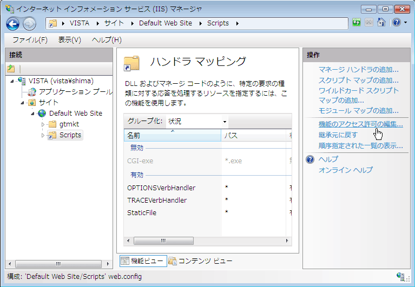415x287 pixels.
Task: Click the connection icon in 接続 toolbar
Action: pos(11,69)
